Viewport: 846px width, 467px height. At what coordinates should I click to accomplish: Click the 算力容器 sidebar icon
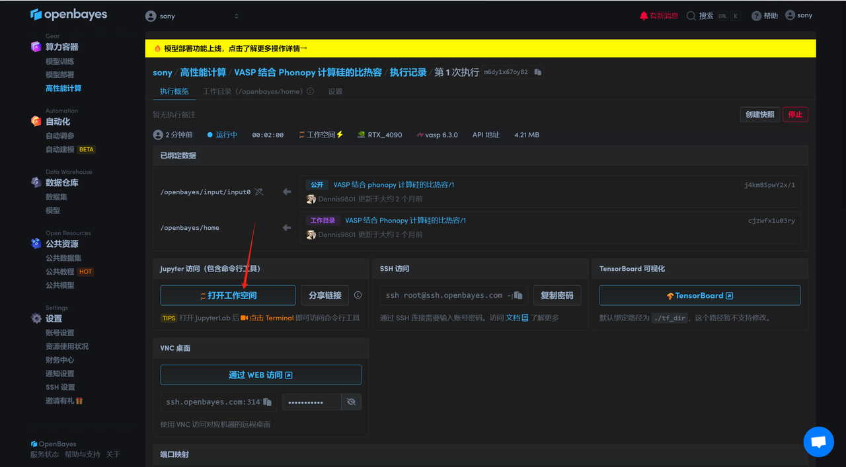[36, 47]
